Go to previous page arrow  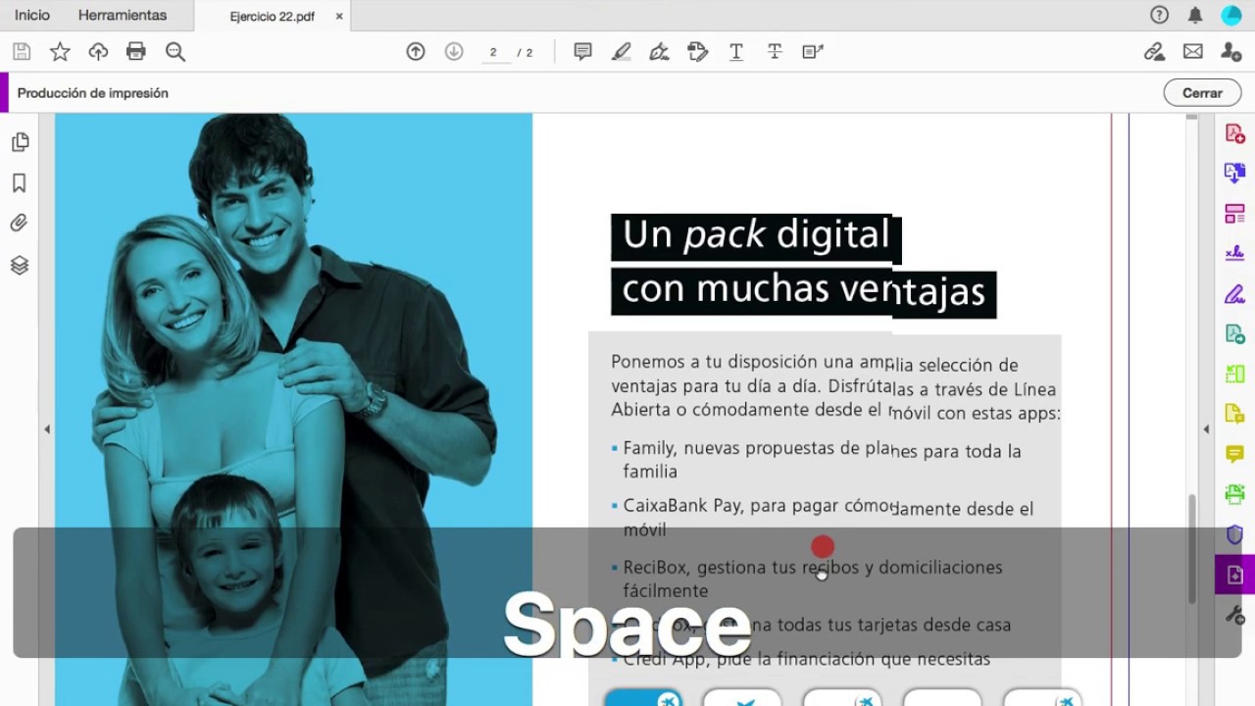click(x=416, y=52)
